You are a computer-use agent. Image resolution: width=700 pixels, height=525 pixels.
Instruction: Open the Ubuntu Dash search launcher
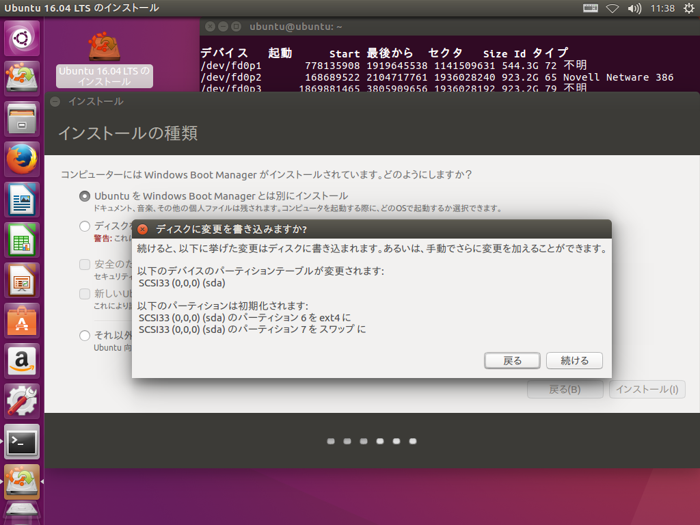(x=22, y=38)
